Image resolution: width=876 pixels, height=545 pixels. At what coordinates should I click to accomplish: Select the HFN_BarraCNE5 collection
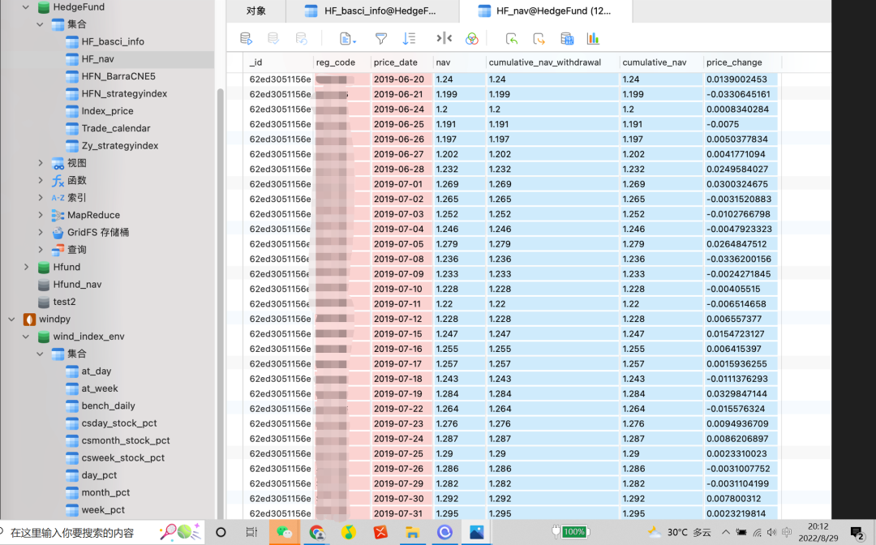[x=118, y=76]
